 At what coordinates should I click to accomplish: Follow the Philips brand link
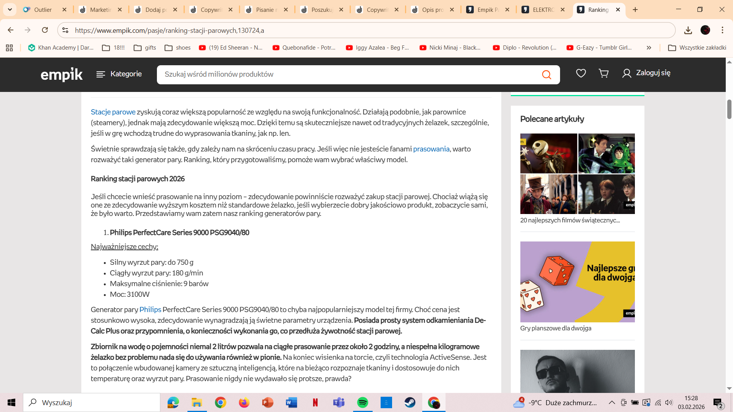(150, 309)
